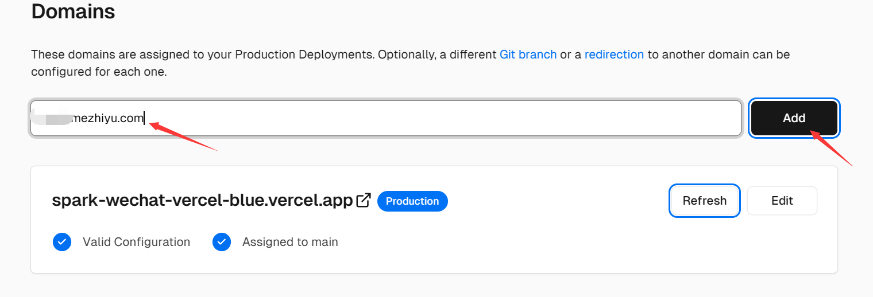Open the redirection link

614,54
